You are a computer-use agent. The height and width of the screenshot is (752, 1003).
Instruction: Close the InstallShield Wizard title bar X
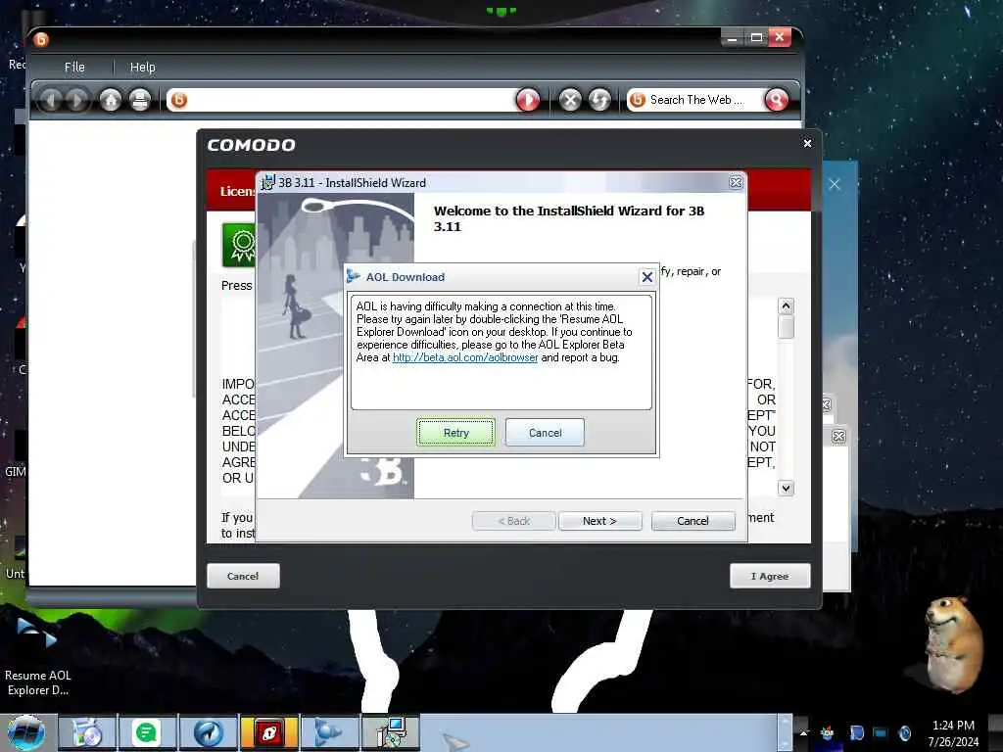pyautogui.click(x=737, y=182)
